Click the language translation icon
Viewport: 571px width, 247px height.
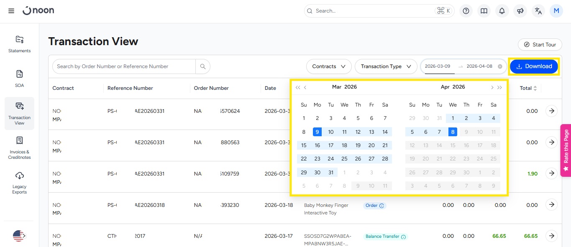(x=538, y=11)
